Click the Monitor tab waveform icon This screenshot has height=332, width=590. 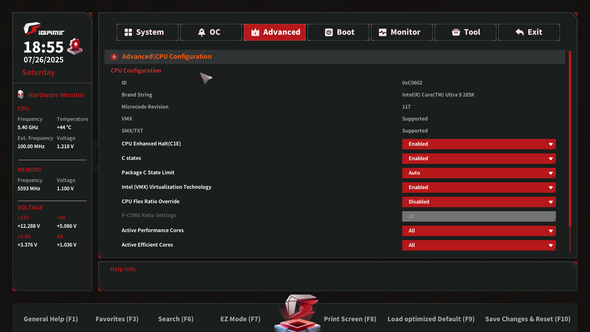pos(383,32)
